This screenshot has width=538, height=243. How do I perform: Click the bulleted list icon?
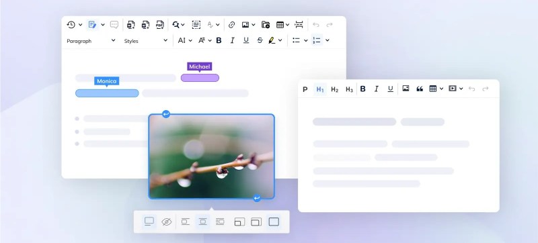pyautogui.click(x=296, y=40)
